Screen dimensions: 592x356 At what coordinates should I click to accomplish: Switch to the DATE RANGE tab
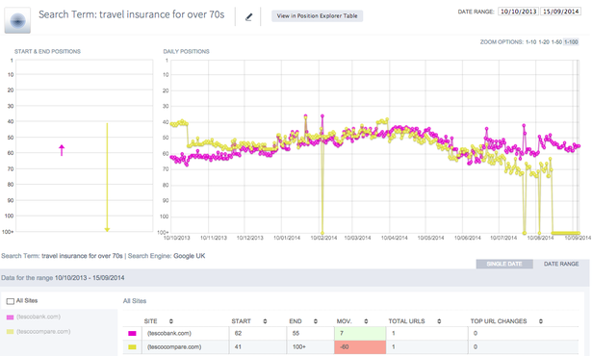(561, 264)
